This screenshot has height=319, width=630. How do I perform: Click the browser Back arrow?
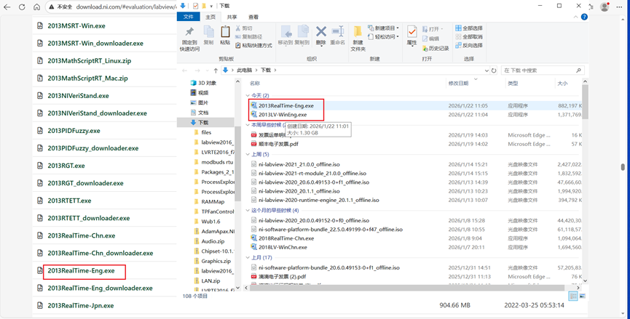point(7,7)
